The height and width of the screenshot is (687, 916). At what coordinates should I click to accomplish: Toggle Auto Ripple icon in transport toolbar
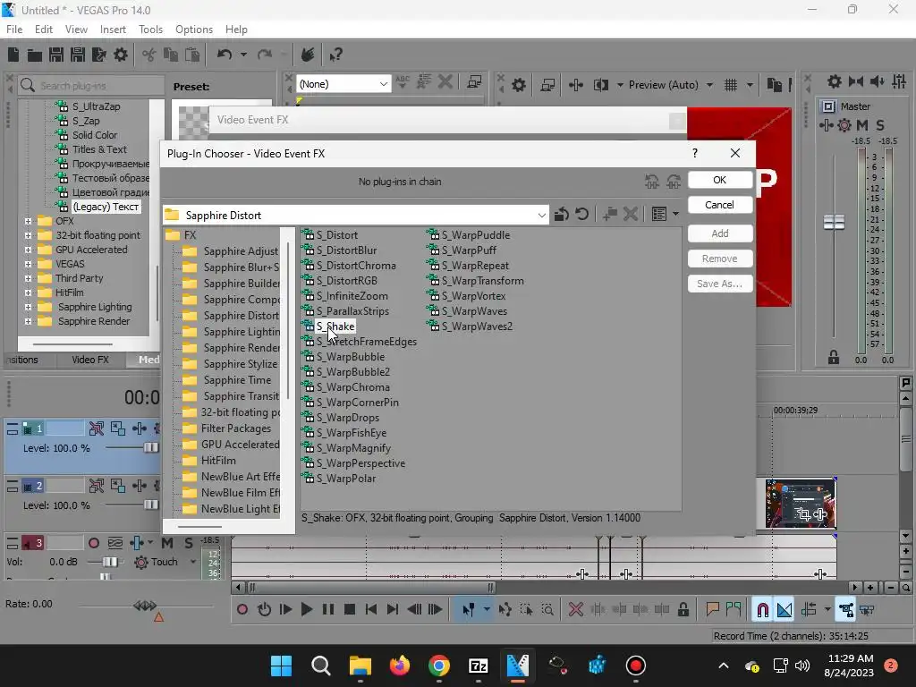809,610
